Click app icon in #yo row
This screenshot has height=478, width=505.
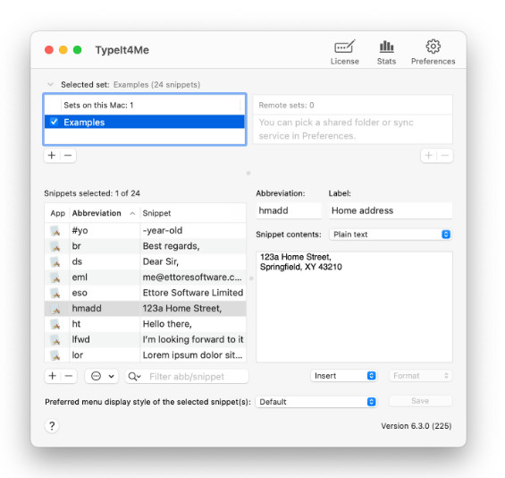55,231
